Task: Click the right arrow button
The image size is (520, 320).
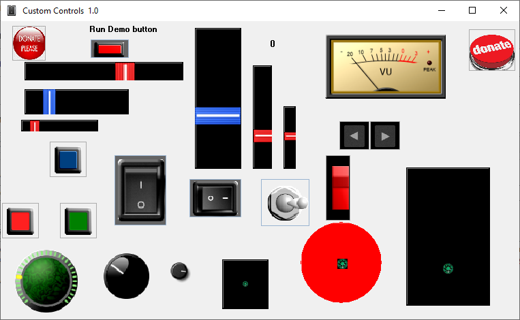Action: 385,135
